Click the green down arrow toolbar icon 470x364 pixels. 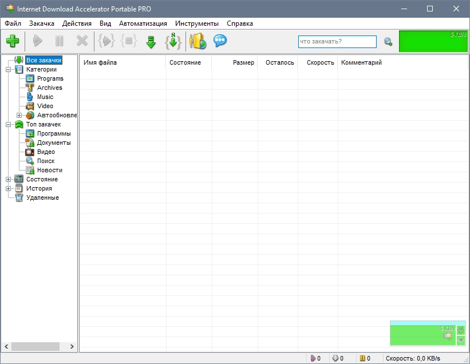151,42
